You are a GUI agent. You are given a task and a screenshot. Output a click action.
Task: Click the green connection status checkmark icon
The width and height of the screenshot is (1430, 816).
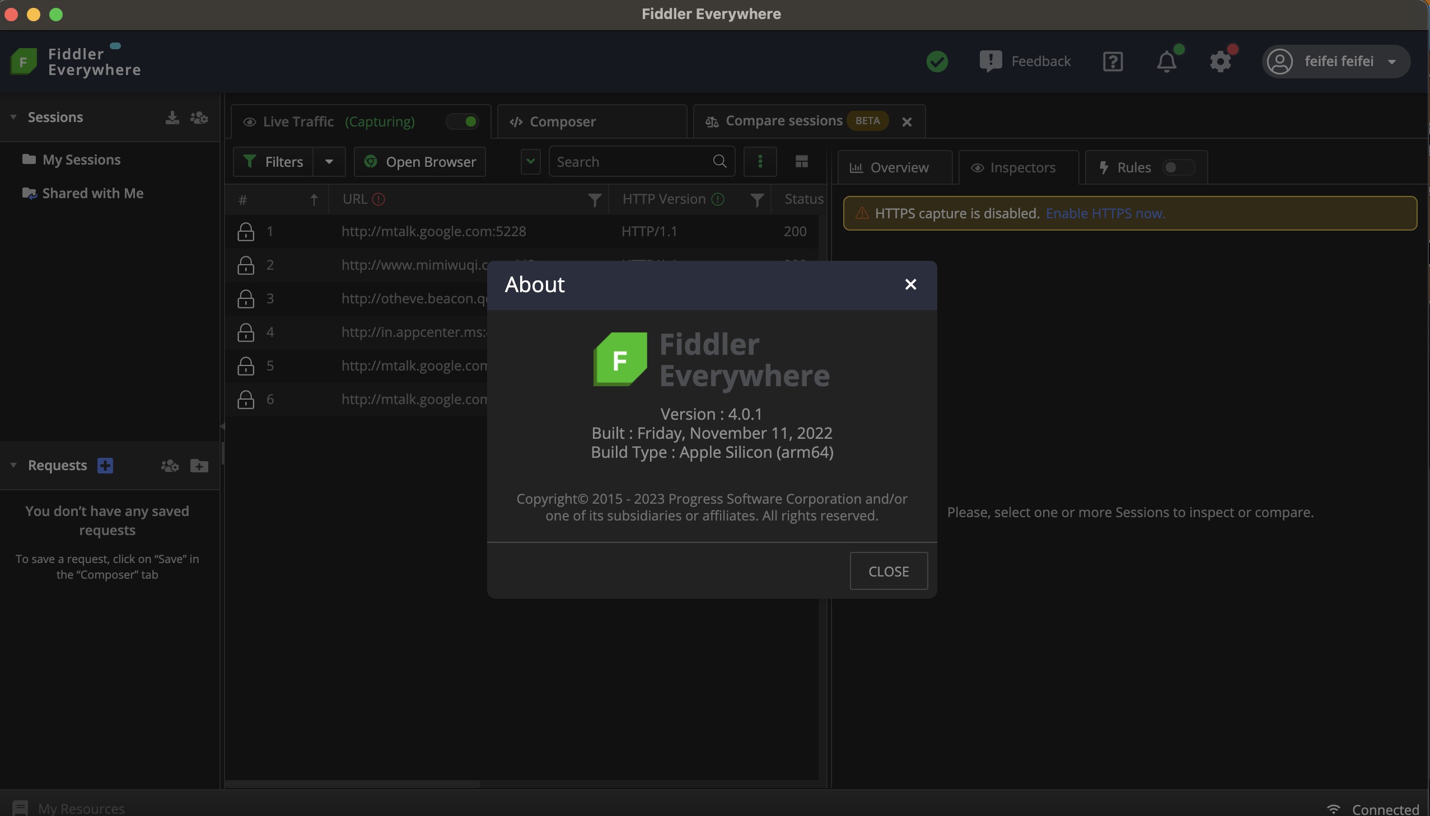click(937, 61)
